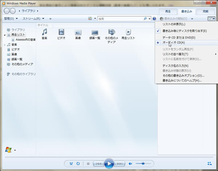Open view options dropdown arrow
This screenshot has height=171, width=218.
[x=95, y=19]
